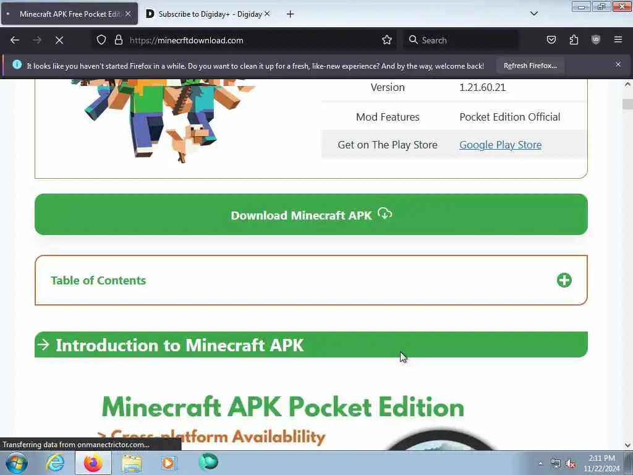
Task: Launch Internet Explorer from taskbar
Action: click(x=55, y=463)
